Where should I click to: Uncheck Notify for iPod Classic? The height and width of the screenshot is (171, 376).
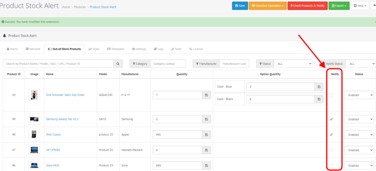tap(331, 134)
